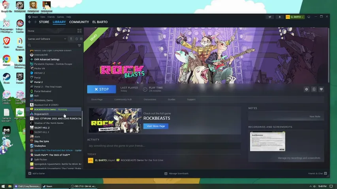Open the notifications bell icon
The image size is (337, 189).
(280, 17)
